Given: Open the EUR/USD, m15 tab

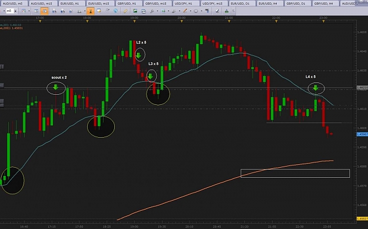Looking at the screenshot, I should coord(100,4).
